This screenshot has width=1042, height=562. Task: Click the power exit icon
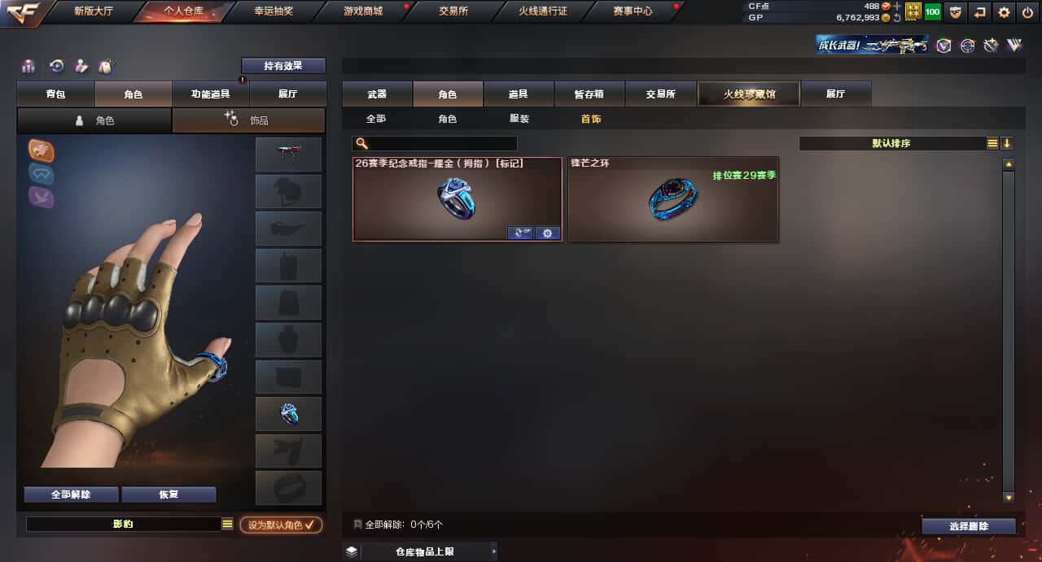pos(1027,12)
